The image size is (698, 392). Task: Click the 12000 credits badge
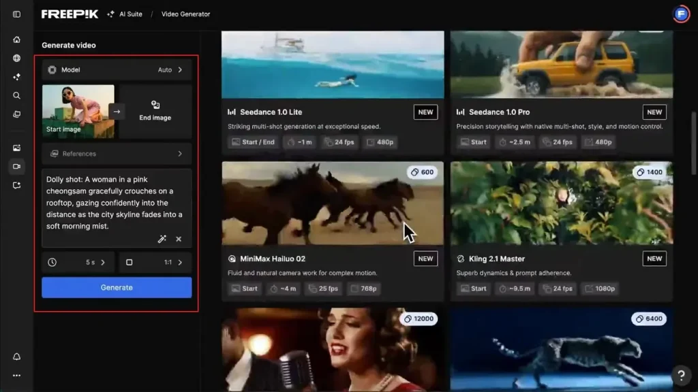pyautogui.click(x=419, y=318)
